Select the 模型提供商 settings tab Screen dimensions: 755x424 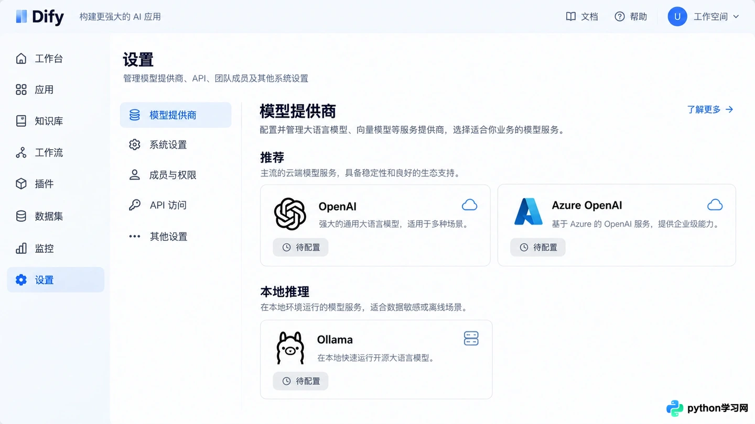pyautogui.click(x=176, y=115)
